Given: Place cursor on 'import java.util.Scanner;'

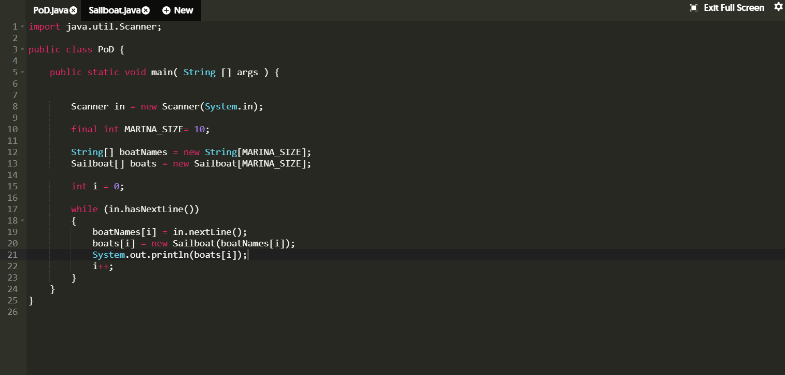Looking at the screenshot, I should pos(95,27).
